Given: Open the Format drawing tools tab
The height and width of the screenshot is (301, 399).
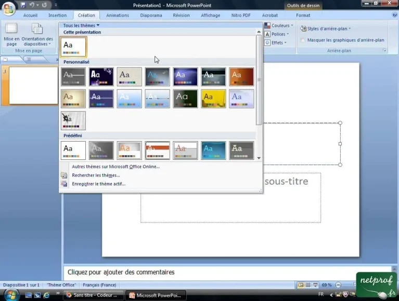Looking at the screenshot, I should pos(303,15).
